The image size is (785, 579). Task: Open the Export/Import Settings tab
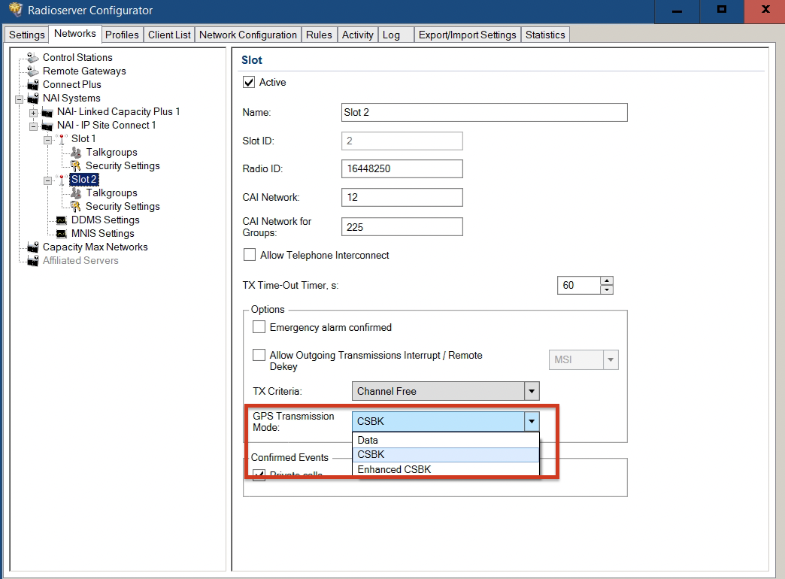(x=467, y=35)
